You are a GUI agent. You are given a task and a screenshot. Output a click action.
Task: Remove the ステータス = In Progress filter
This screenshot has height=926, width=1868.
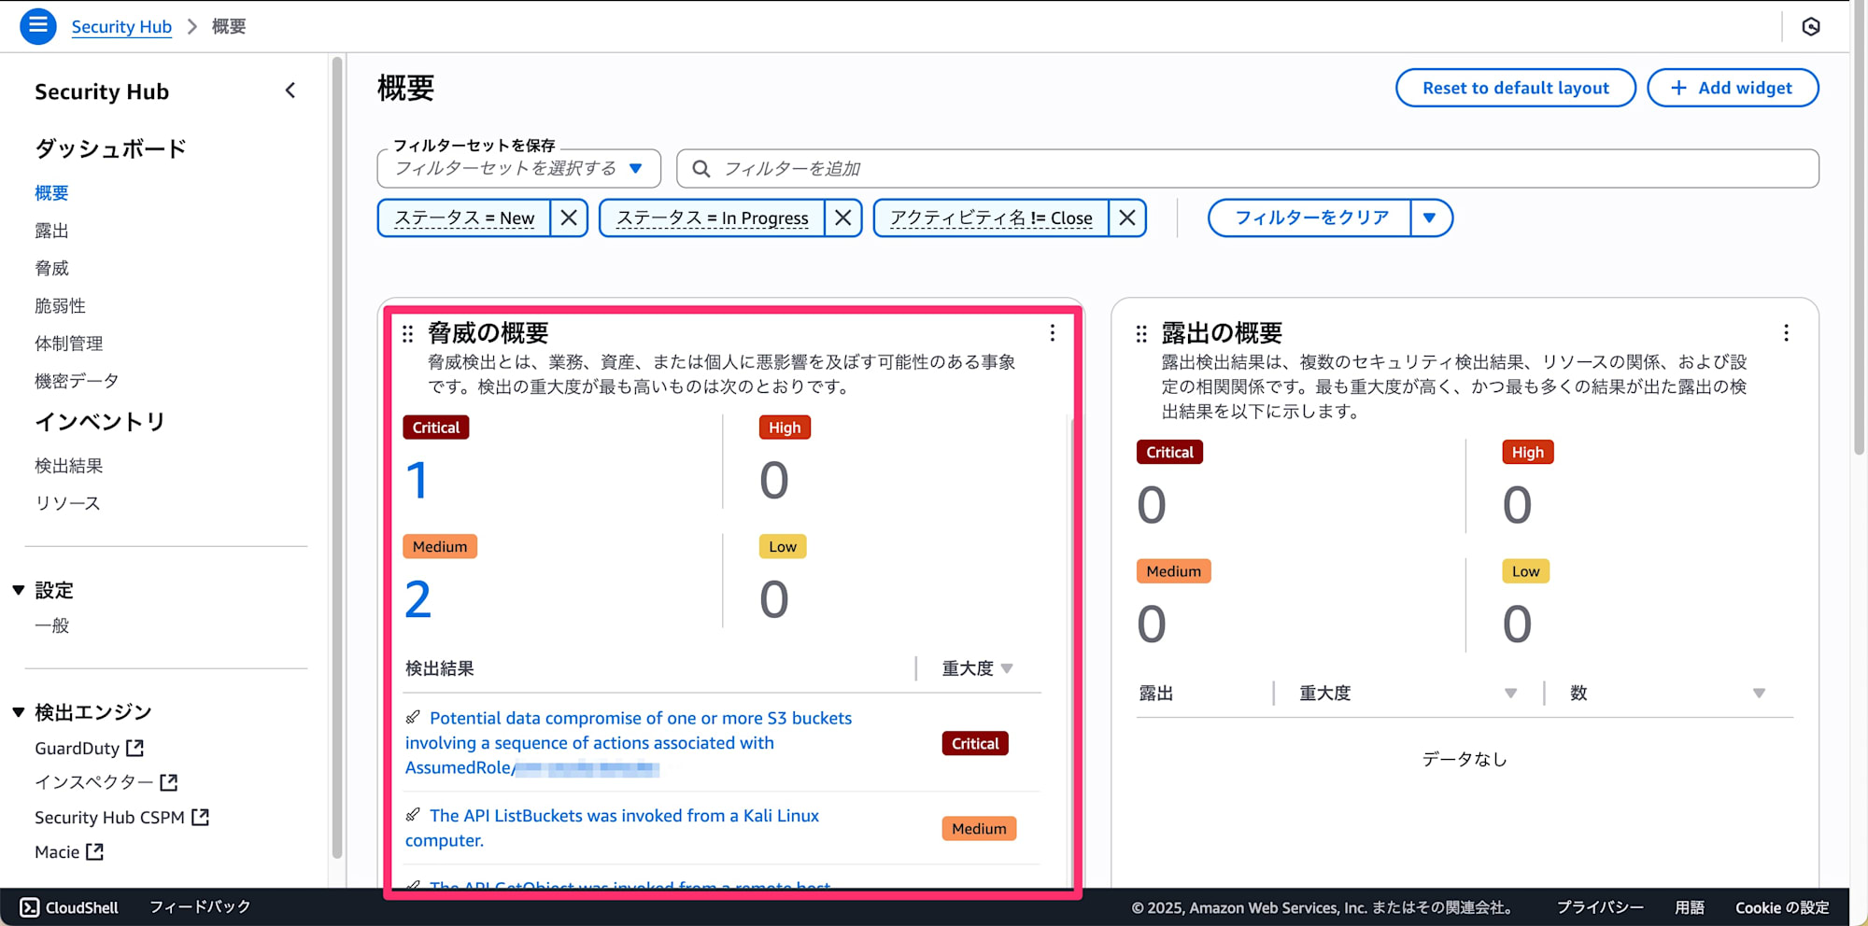pyautogui.click(x=842, y=217)
